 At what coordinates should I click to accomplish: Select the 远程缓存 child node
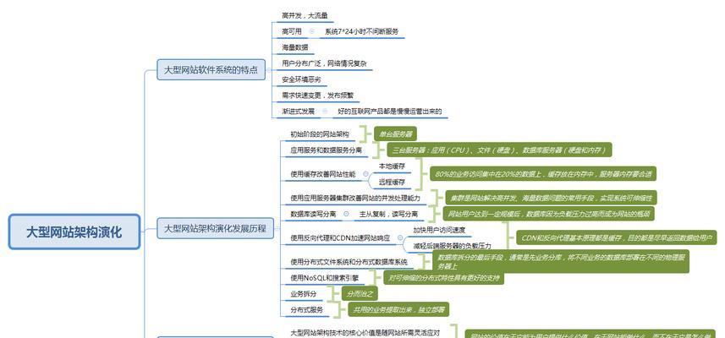tap(392, 183)
